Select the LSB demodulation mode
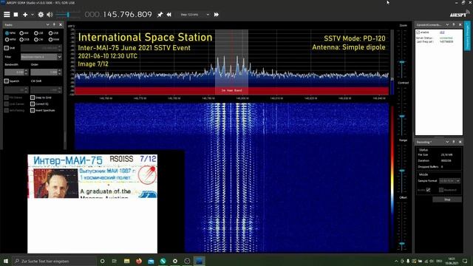 [x=38, y=33]
